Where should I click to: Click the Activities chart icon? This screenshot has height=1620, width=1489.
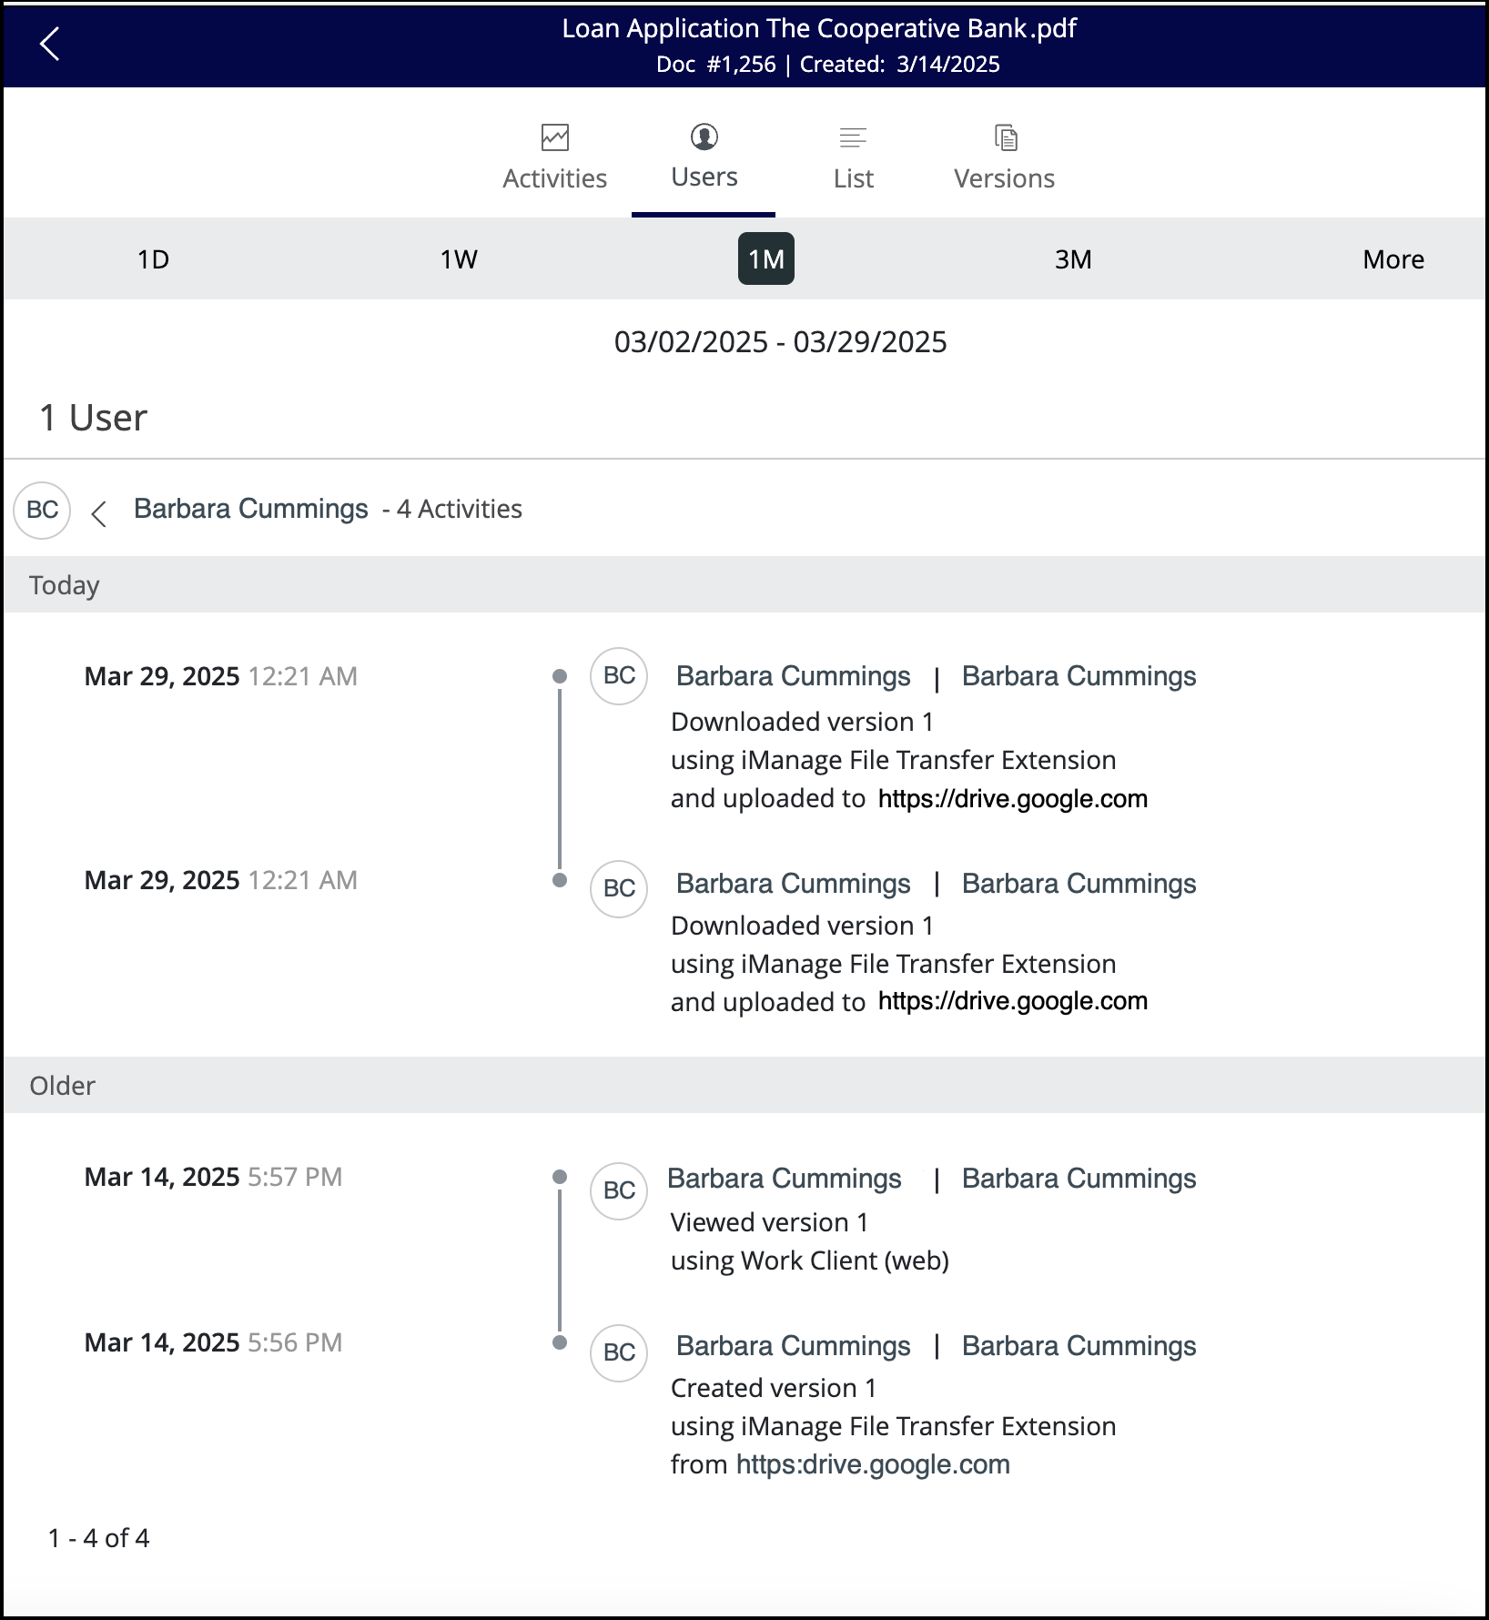click(x=554, y=137)
